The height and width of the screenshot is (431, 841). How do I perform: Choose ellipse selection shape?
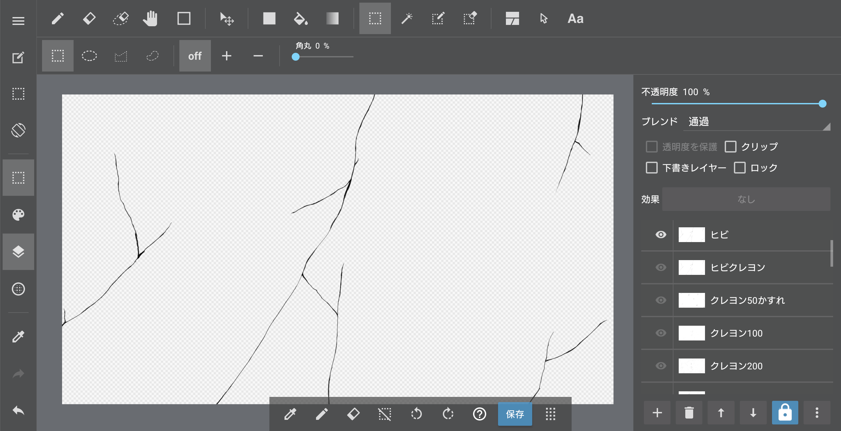[x=89, y=56]
